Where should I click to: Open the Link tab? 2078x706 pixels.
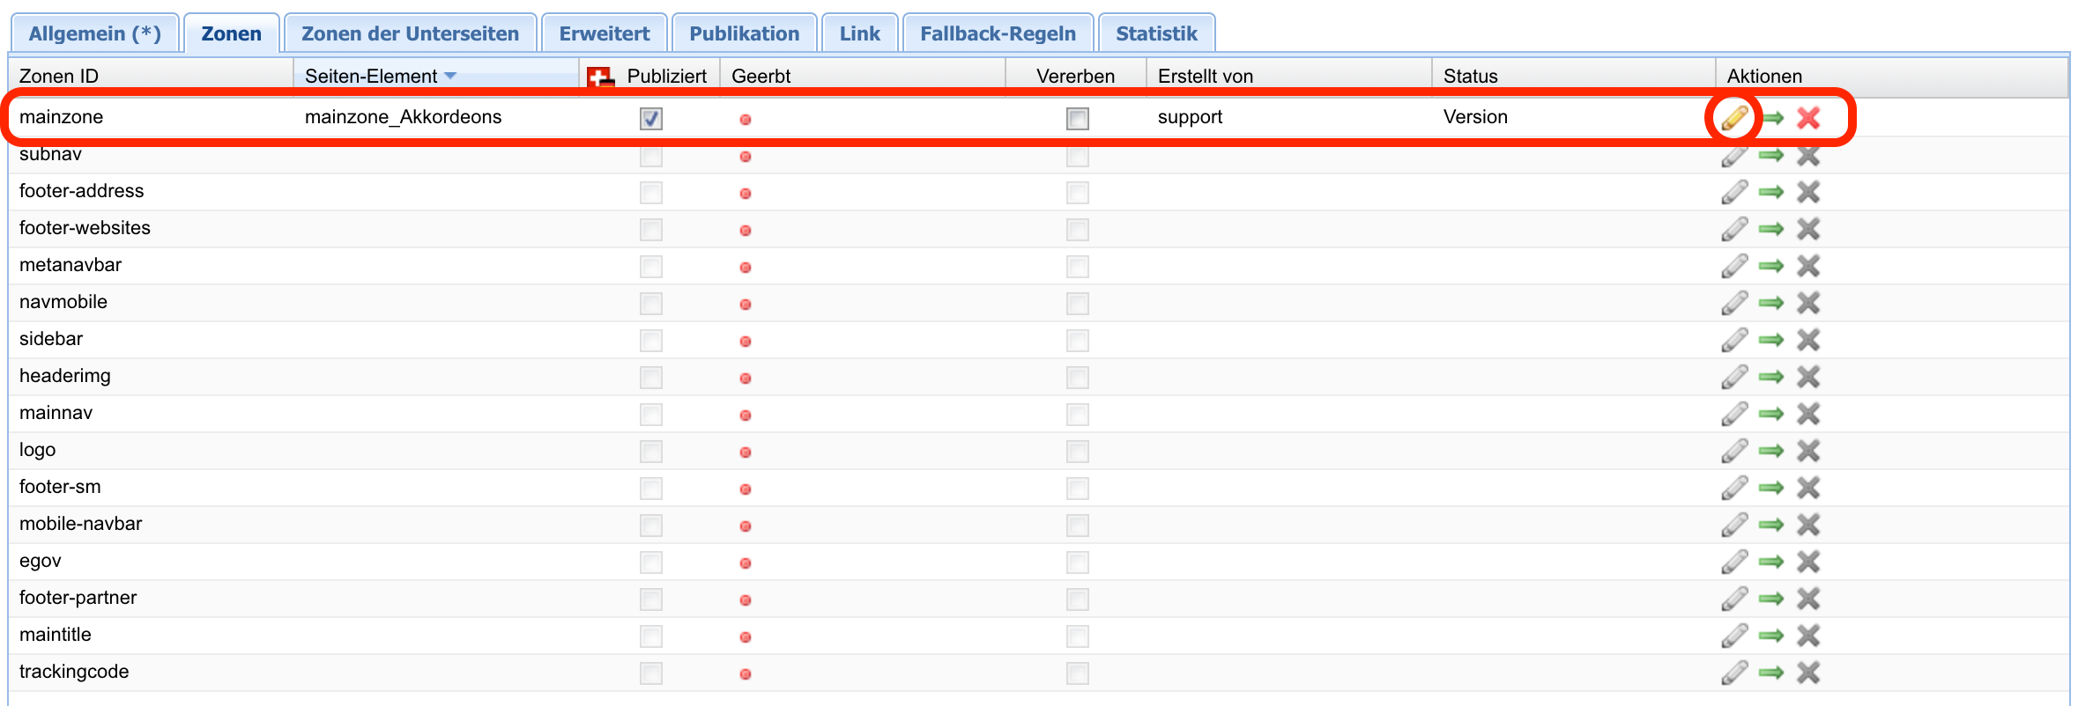click(x=860, y=33)
